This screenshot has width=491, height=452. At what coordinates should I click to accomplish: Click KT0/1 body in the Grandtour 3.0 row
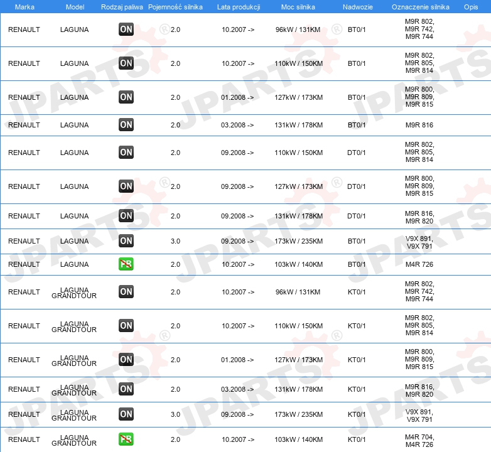[357, 414]
